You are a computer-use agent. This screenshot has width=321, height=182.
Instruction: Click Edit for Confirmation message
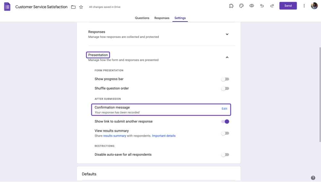coord(224,109)
